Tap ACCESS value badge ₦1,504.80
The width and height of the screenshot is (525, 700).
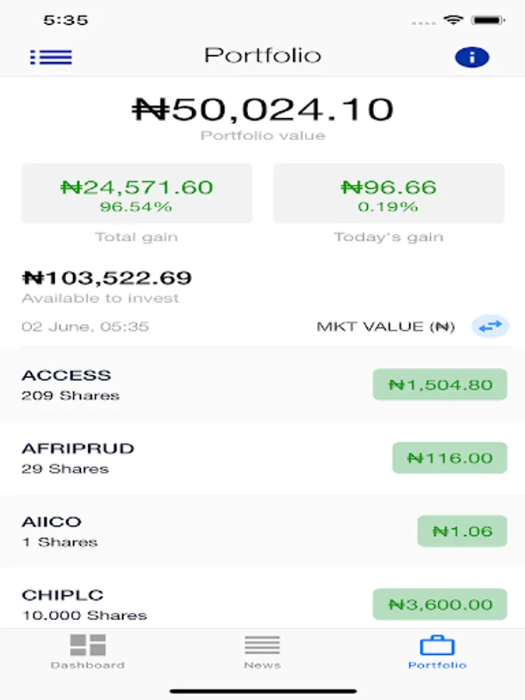pos(439,384)
